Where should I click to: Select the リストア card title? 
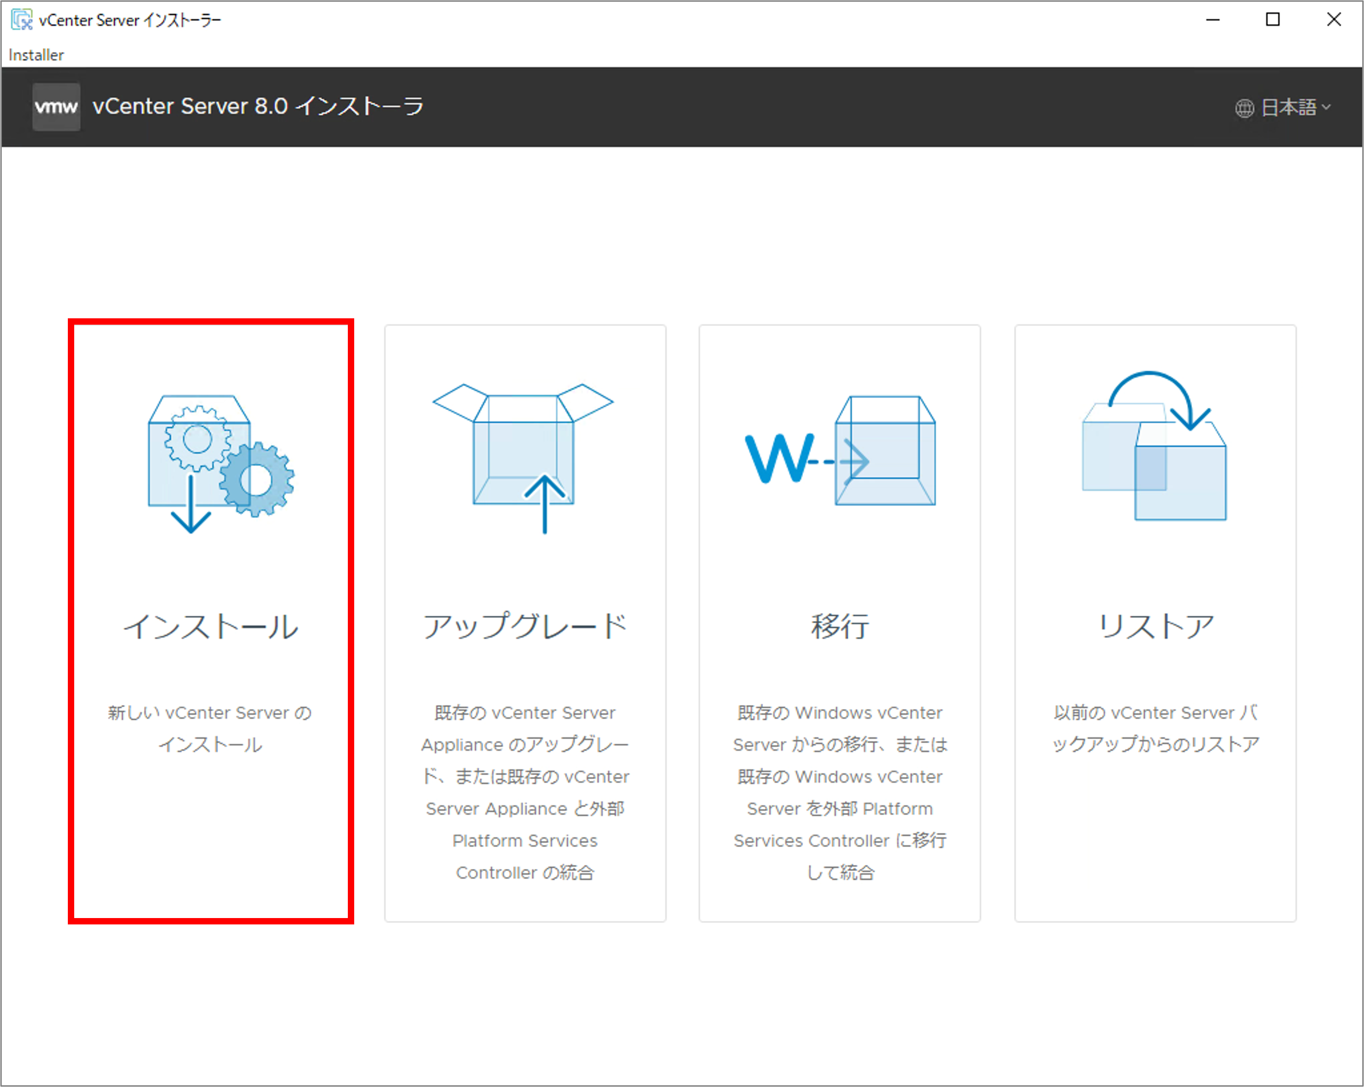tap(1155, 627)
